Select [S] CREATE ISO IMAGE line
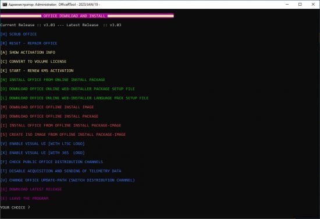This screenshot has height=219, width=320. [63, 135]
